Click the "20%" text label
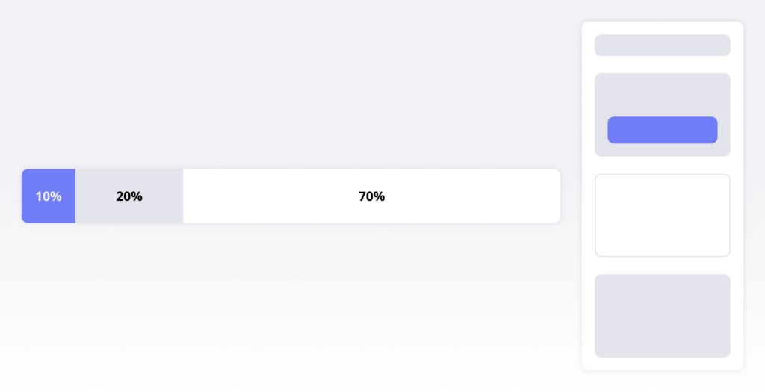 pyautogui.click(x=129, y=196)
